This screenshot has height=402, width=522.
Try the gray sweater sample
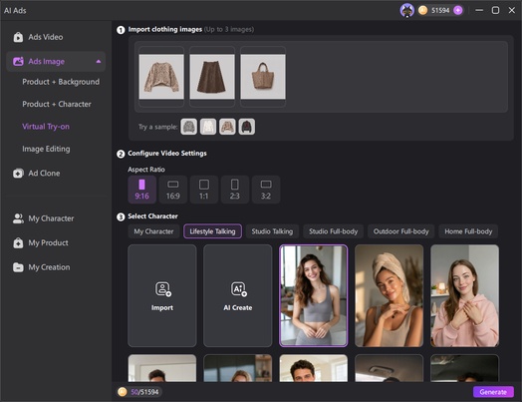tap(188, 127)
